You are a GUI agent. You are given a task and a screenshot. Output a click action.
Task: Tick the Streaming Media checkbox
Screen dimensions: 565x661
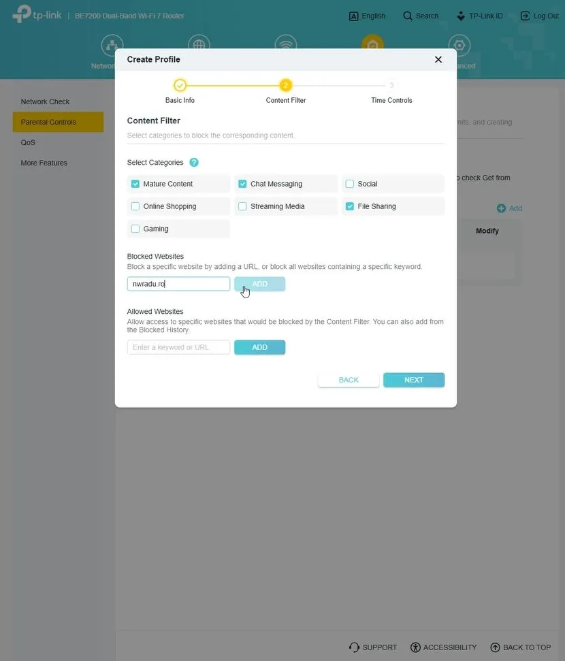242,206
